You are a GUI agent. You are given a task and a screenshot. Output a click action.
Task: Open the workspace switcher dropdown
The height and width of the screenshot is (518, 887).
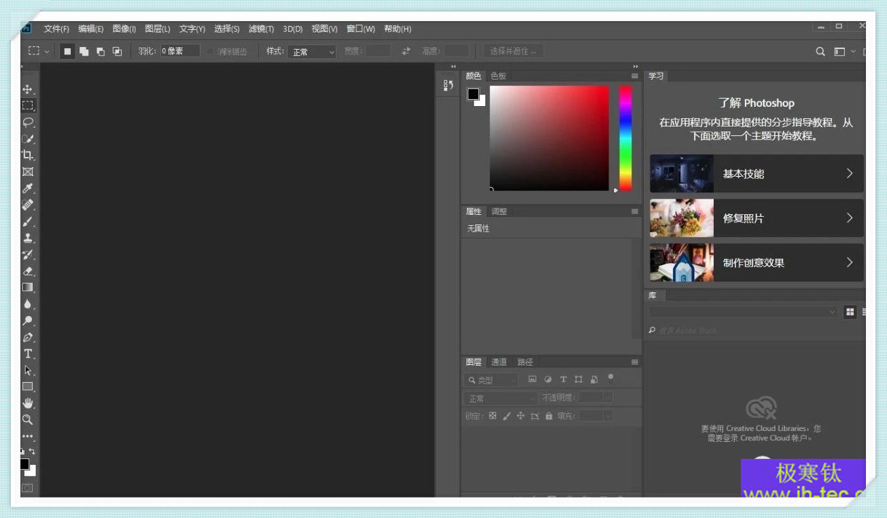coord(845,52)
